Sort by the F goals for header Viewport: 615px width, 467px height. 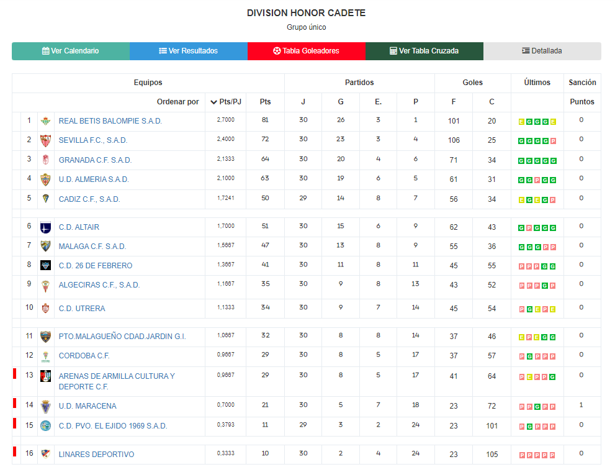[454, 102]
